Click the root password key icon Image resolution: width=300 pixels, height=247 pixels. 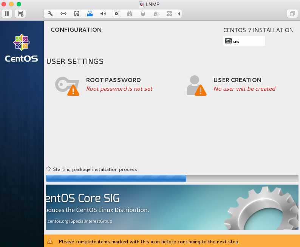coord(67,86)
